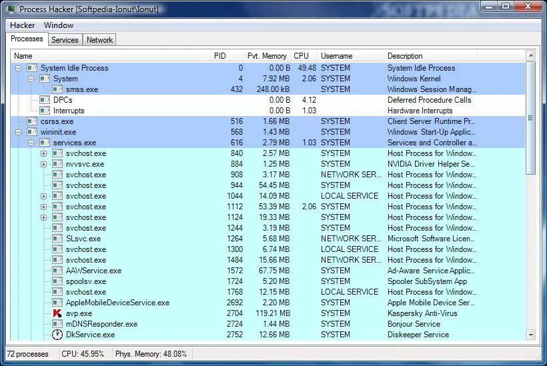Open the Window menu
Viewport: 547px width, 366px height.
[x=59, y=25]
